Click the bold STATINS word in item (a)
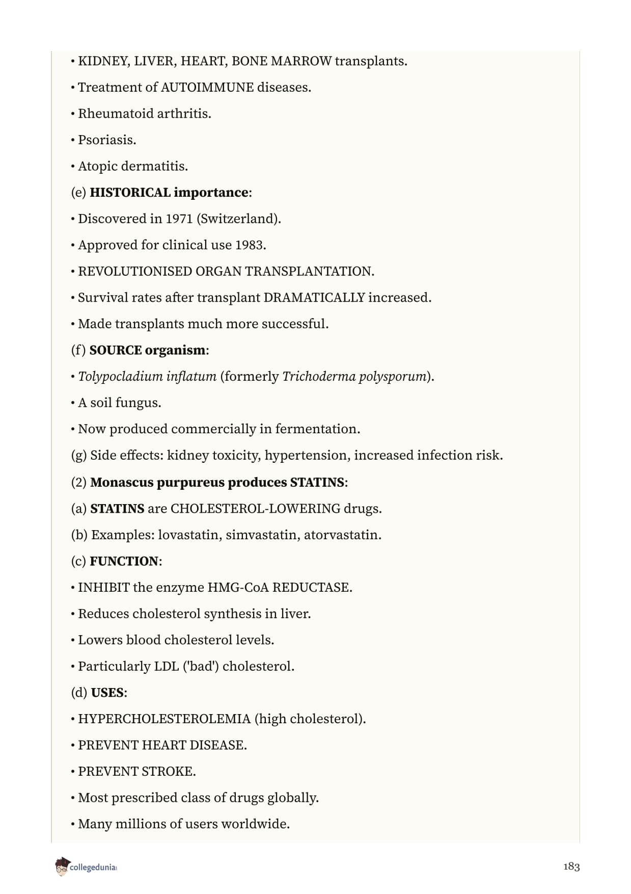This screenshot has width=631, height=894. pyautogui.click(x=117, y=509)
